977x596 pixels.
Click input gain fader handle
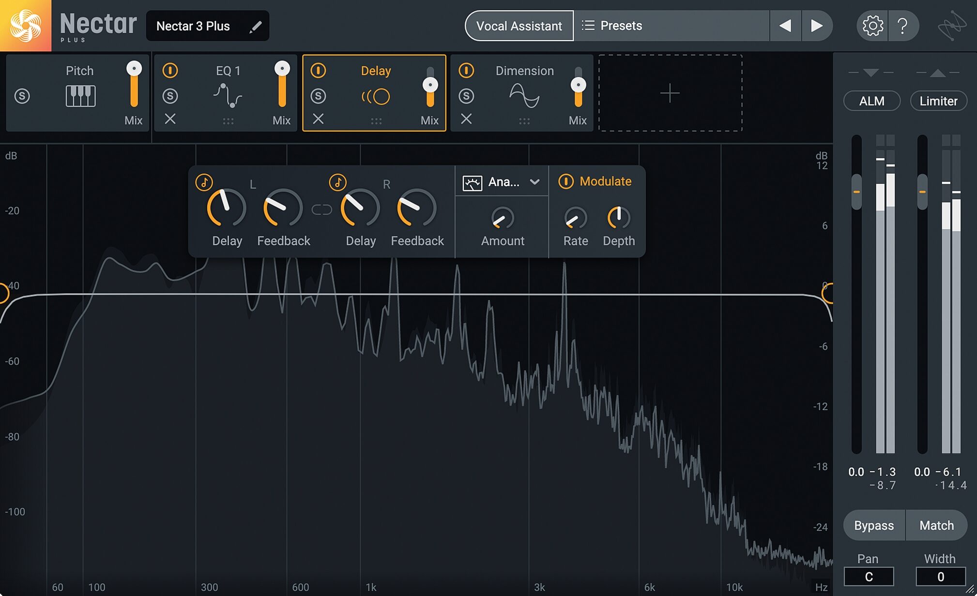856,192
